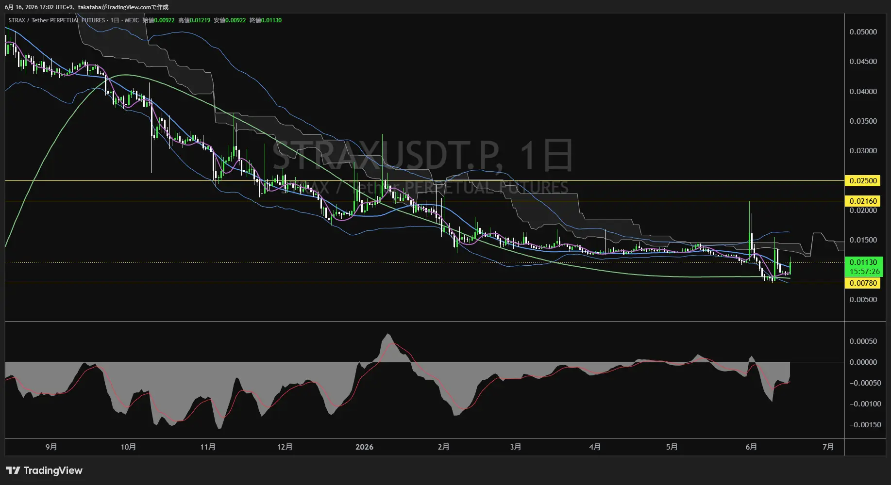891x485 pixels.
Task: Click the 12月 time axis label
Action: pos(285,447)
